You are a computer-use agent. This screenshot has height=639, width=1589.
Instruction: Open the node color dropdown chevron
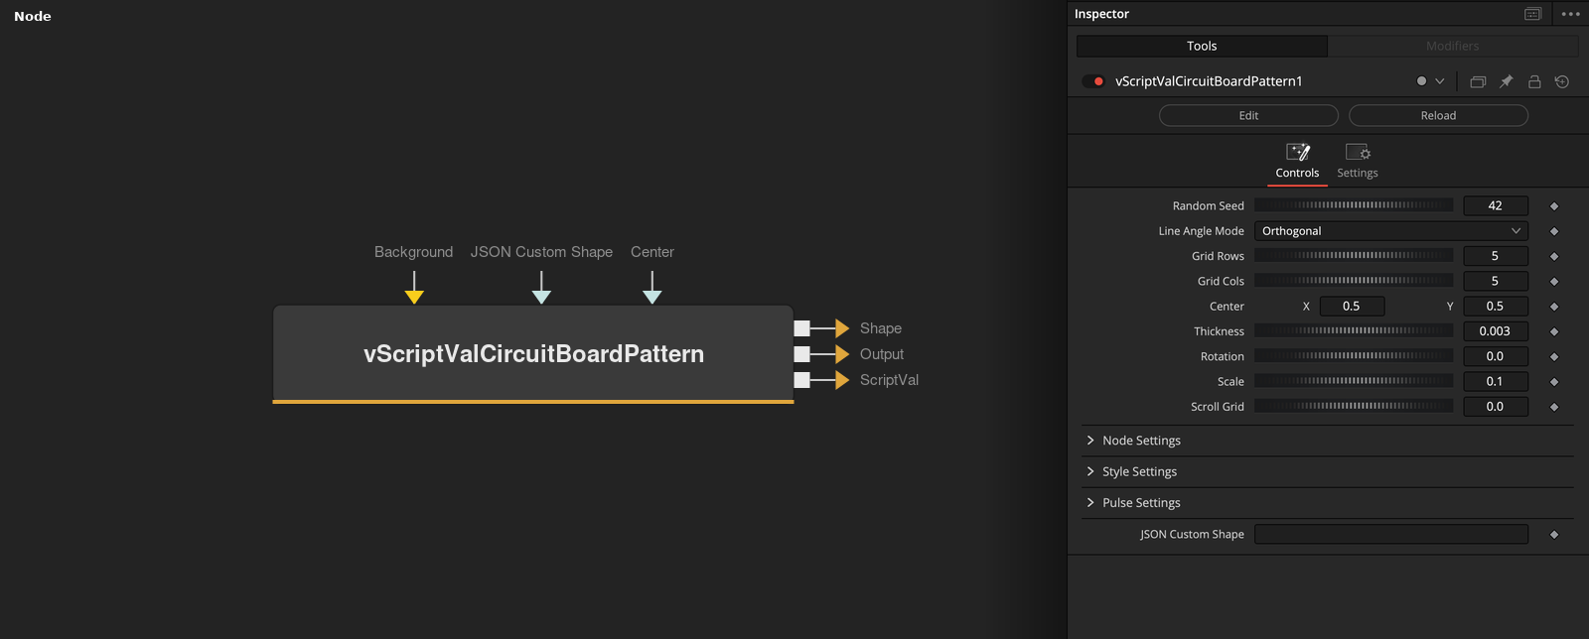coord(1439,81)
